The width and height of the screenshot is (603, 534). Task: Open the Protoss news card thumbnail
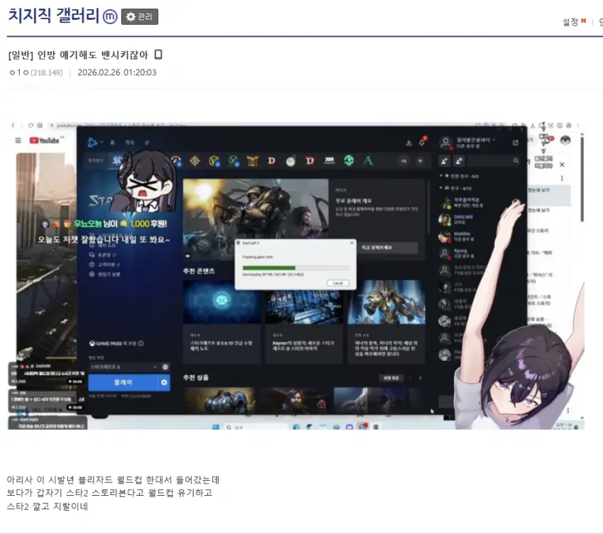(387, 302)
